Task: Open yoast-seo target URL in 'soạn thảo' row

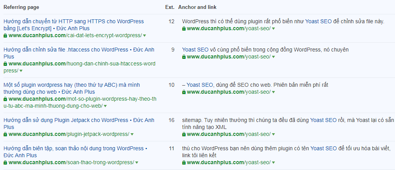Action: 229,163
